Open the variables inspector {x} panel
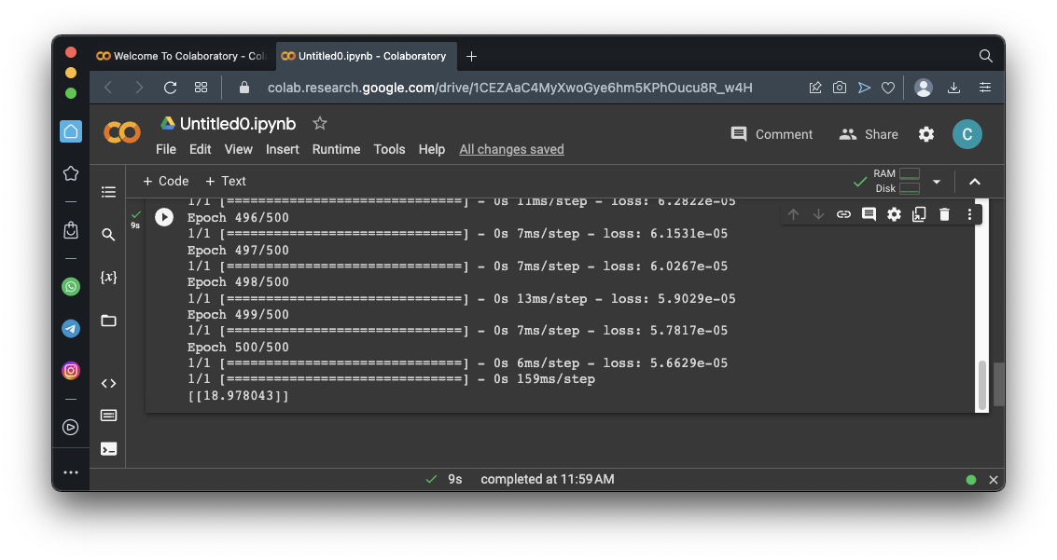This screenshot has height=560, width=1057. tap(108, 278)
